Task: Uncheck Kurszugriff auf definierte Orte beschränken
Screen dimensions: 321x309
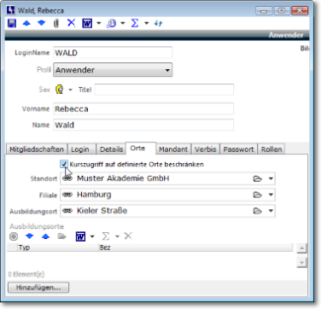Action: tap(64, 164)
